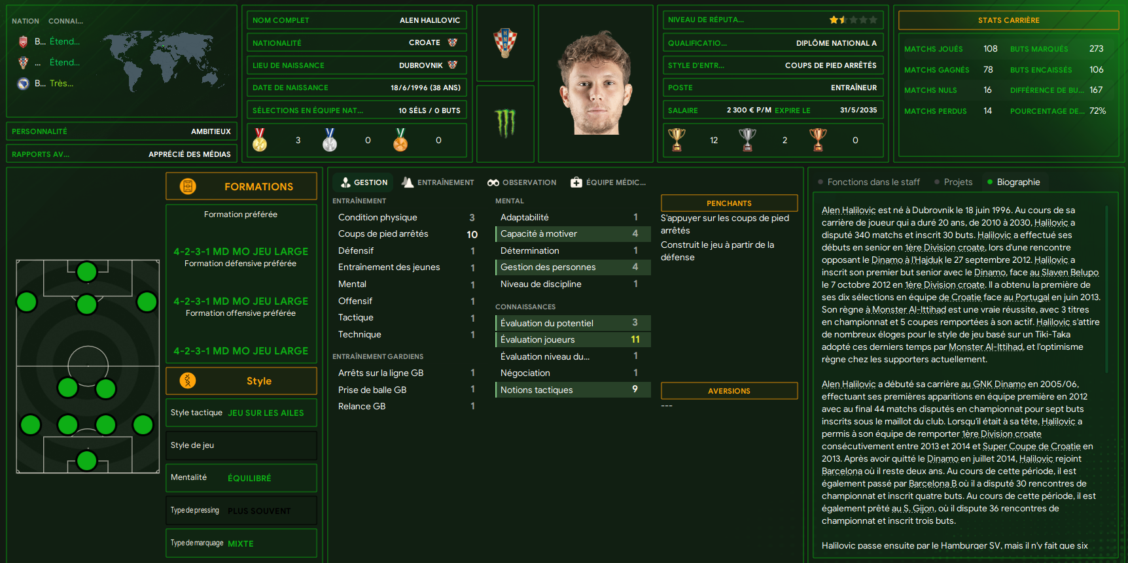Open the Observation tab

(521, 182)
